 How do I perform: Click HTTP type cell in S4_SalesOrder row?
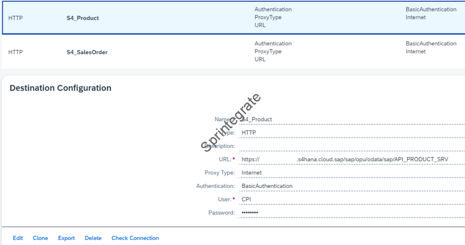[16, 52]
